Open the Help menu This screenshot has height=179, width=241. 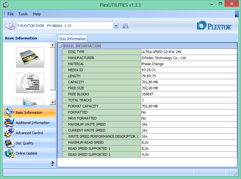[37, 14]
